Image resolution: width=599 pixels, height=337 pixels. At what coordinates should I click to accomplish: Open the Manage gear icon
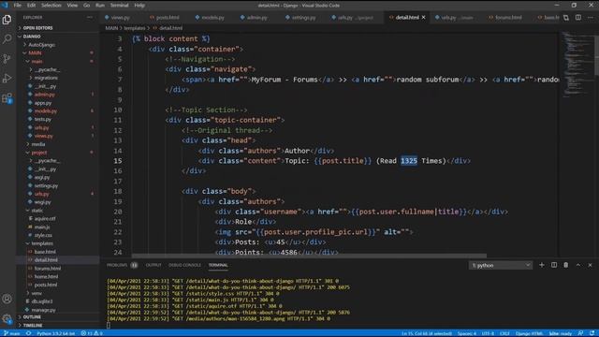coord(7,318)
